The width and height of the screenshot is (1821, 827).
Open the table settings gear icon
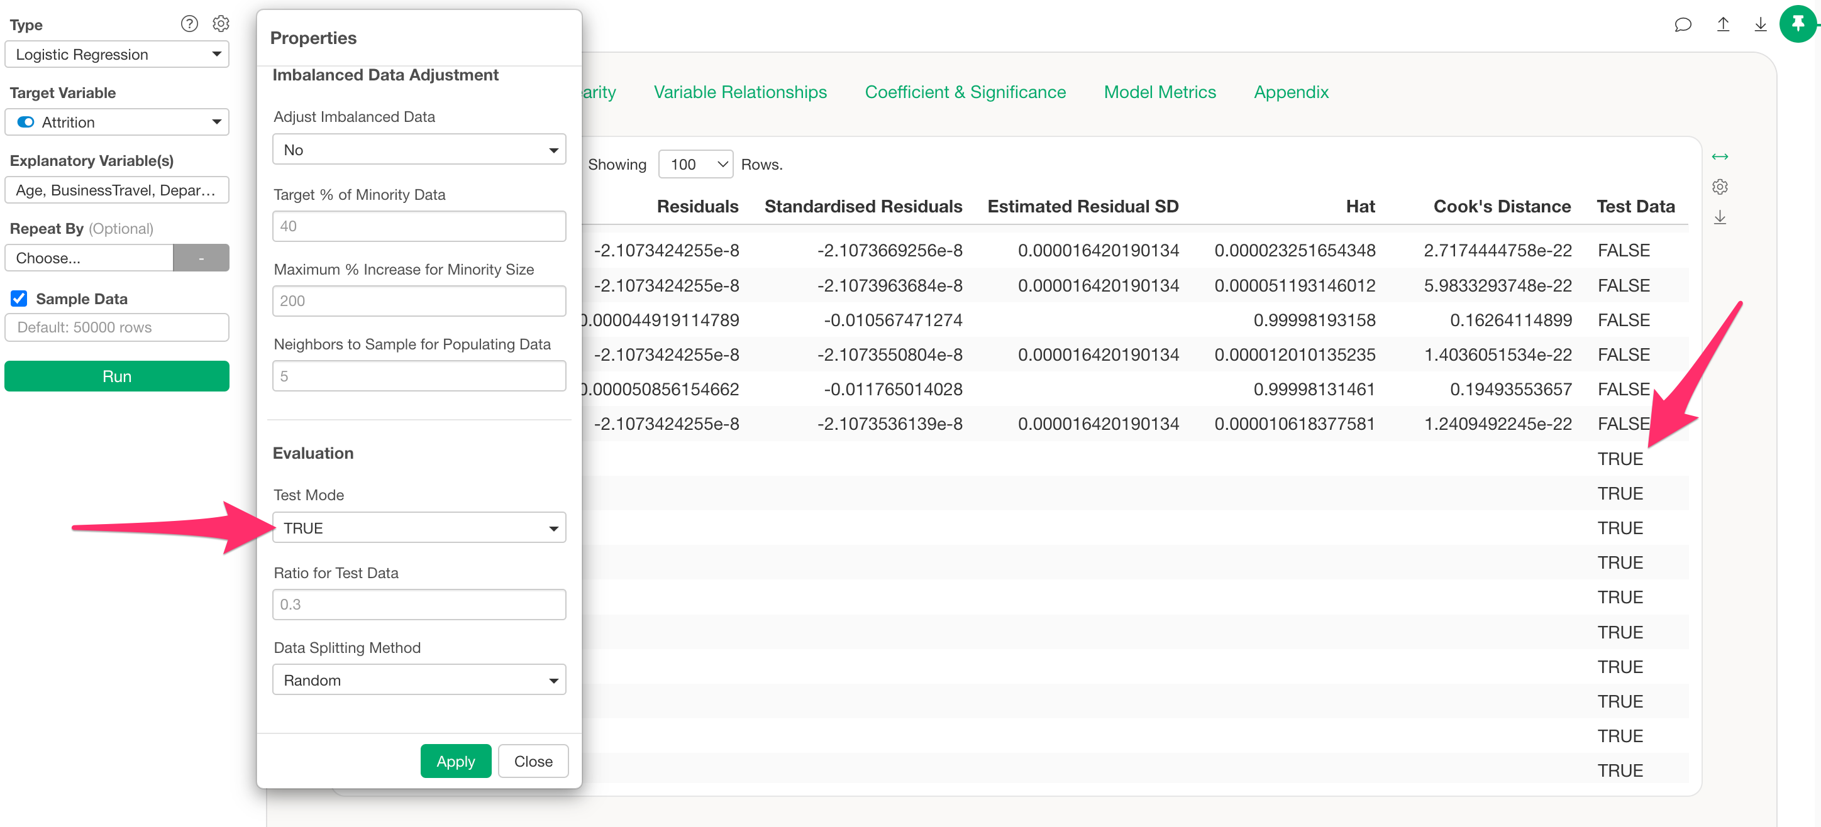coord(1719,187)
